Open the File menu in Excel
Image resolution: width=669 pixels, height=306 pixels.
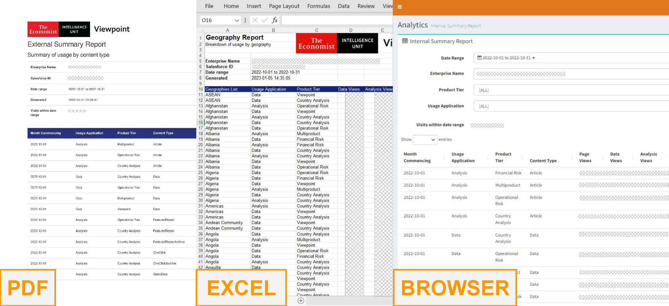209,6
